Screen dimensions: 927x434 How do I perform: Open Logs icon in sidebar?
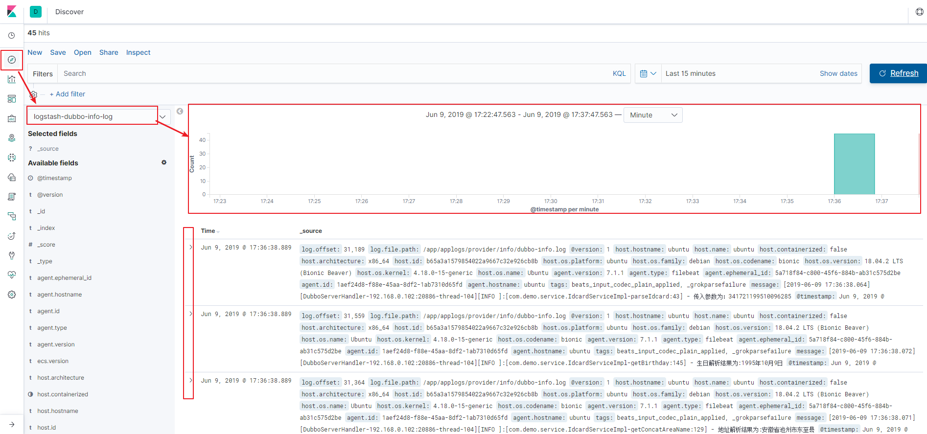(x=12, y=197)
